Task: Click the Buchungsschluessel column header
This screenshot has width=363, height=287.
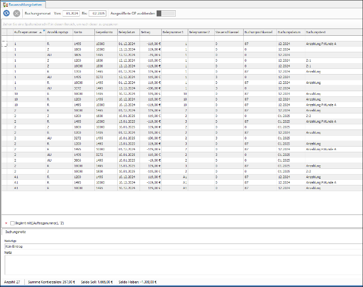Action: coord(260,32)
